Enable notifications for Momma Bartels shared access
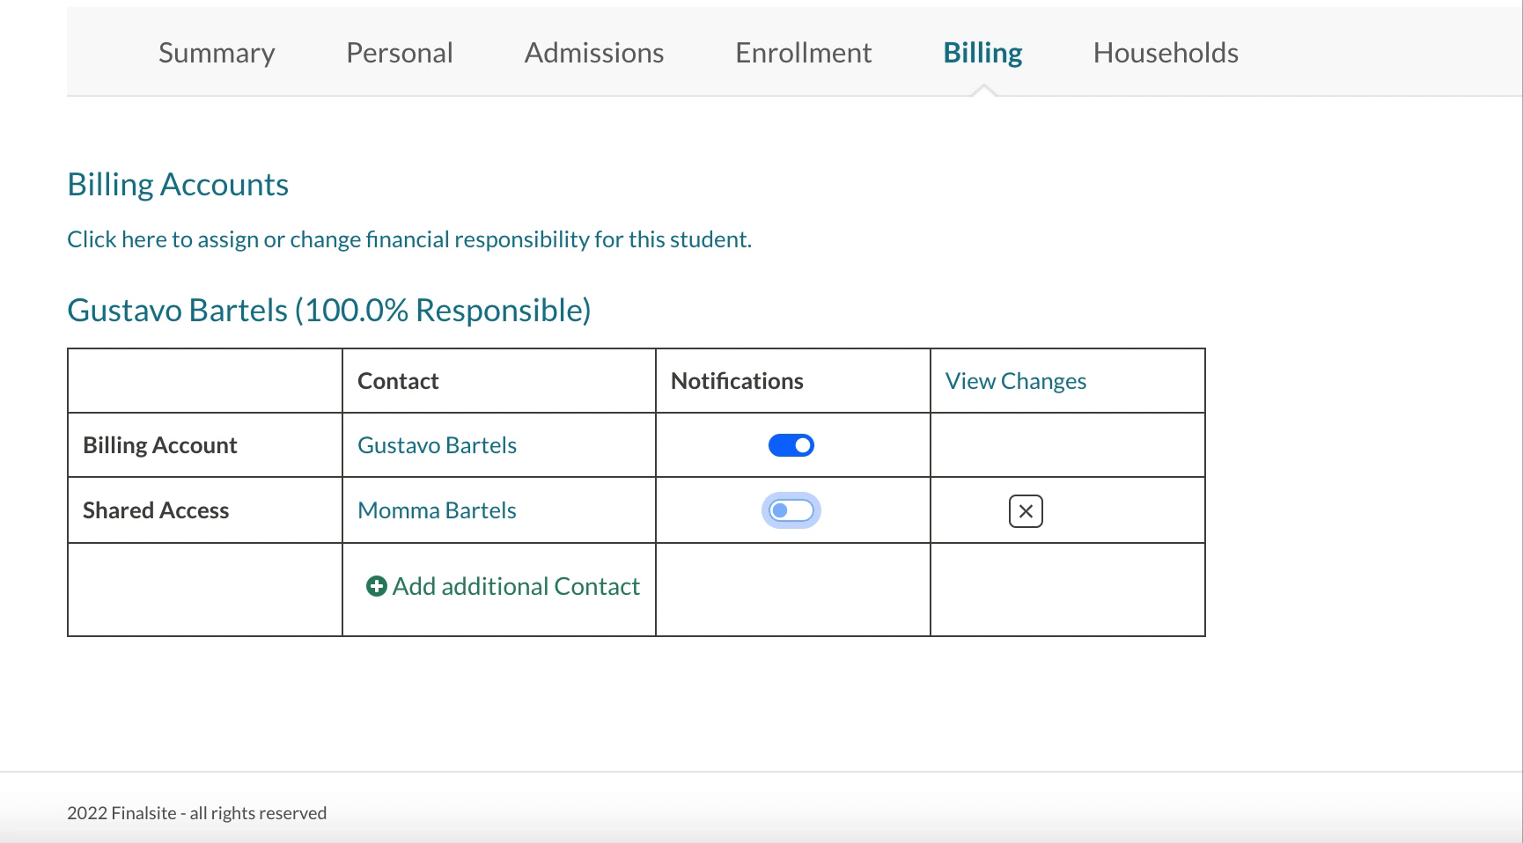This screenshot has height=843, width=1523. [x=791, y=510]
